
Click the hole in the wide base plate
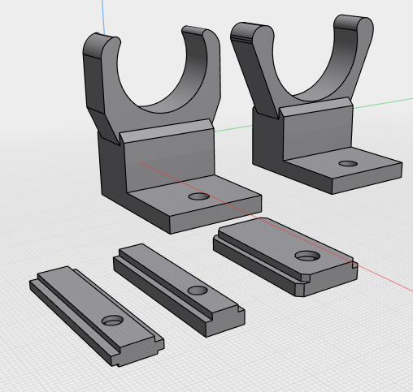click(x=307, y=256)
